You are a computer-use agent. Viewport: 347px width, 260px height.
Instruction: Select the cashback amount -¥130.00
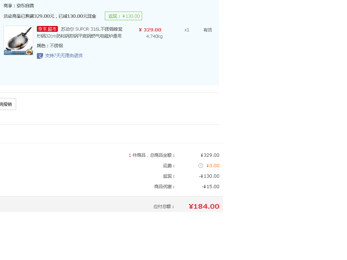coord(209,176)
